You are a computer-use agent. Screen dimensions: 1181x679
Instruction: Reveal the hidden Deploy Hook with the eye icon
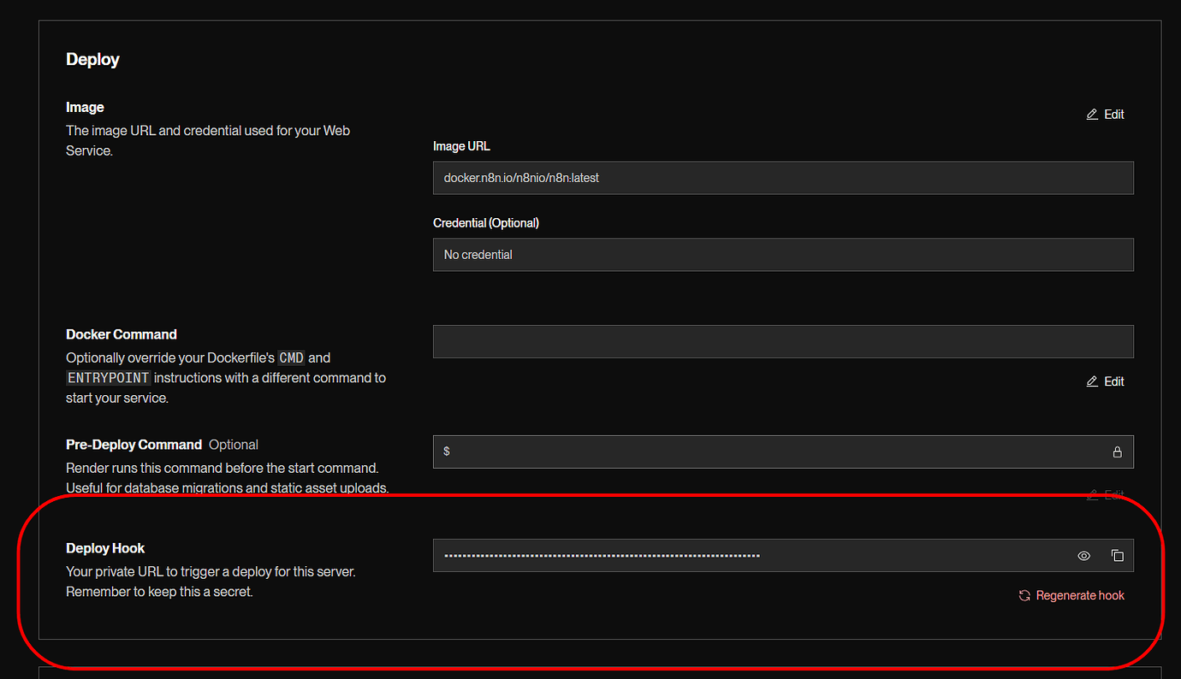(x=1083, y=555)
